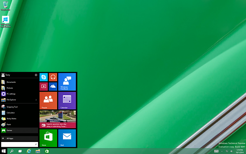The image size is (246, 154).
Task: Click the magnifier icon in search box
Action: (x=36, y=144)
